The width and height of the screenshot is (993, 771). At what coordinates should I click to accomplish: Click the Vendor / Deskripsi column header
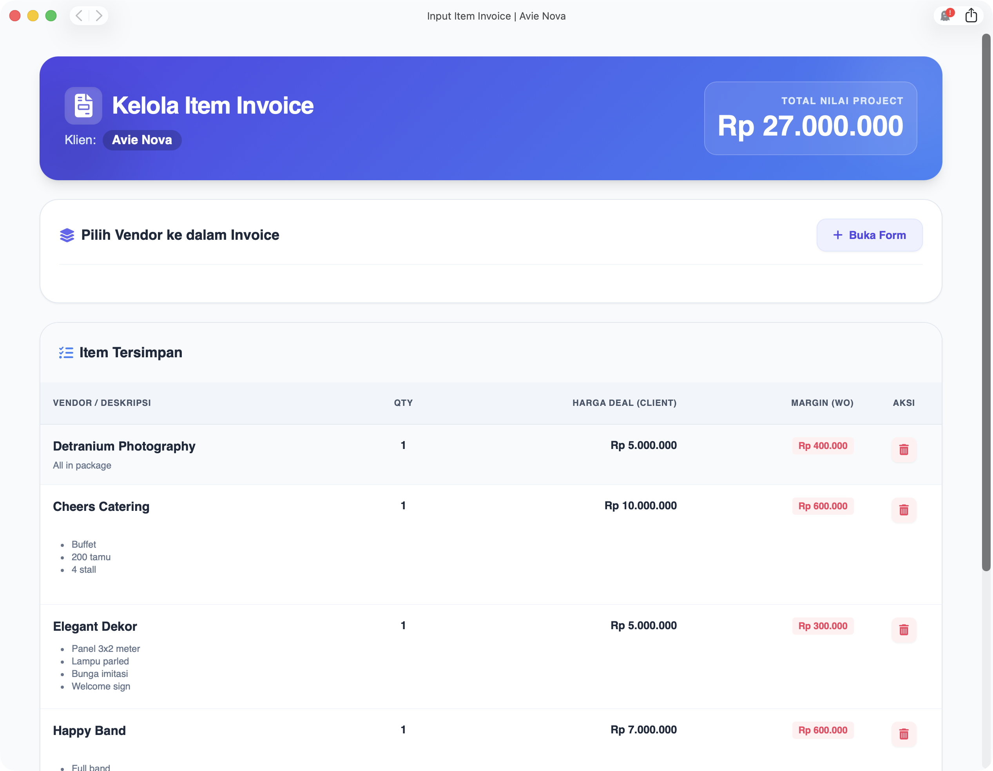tap(102, 403)
